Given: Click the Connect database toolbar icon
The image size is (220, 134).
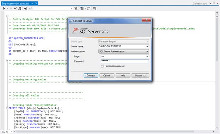Looking at the screenshot, I should 26,8.
